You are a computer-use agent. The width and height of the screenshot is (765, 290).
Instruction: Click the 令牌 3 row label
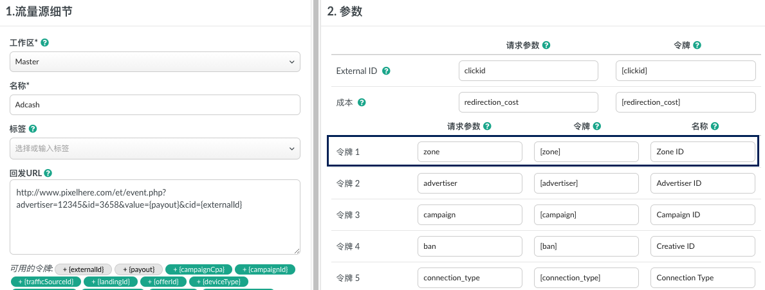tap(348, 215)
